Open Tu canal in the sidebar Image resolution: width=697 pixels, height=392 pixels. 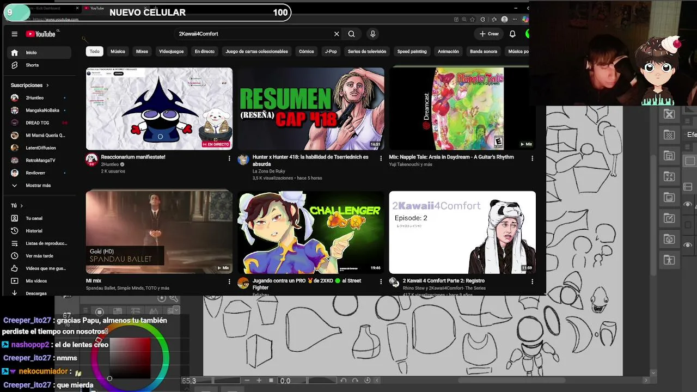click(39, 218)
